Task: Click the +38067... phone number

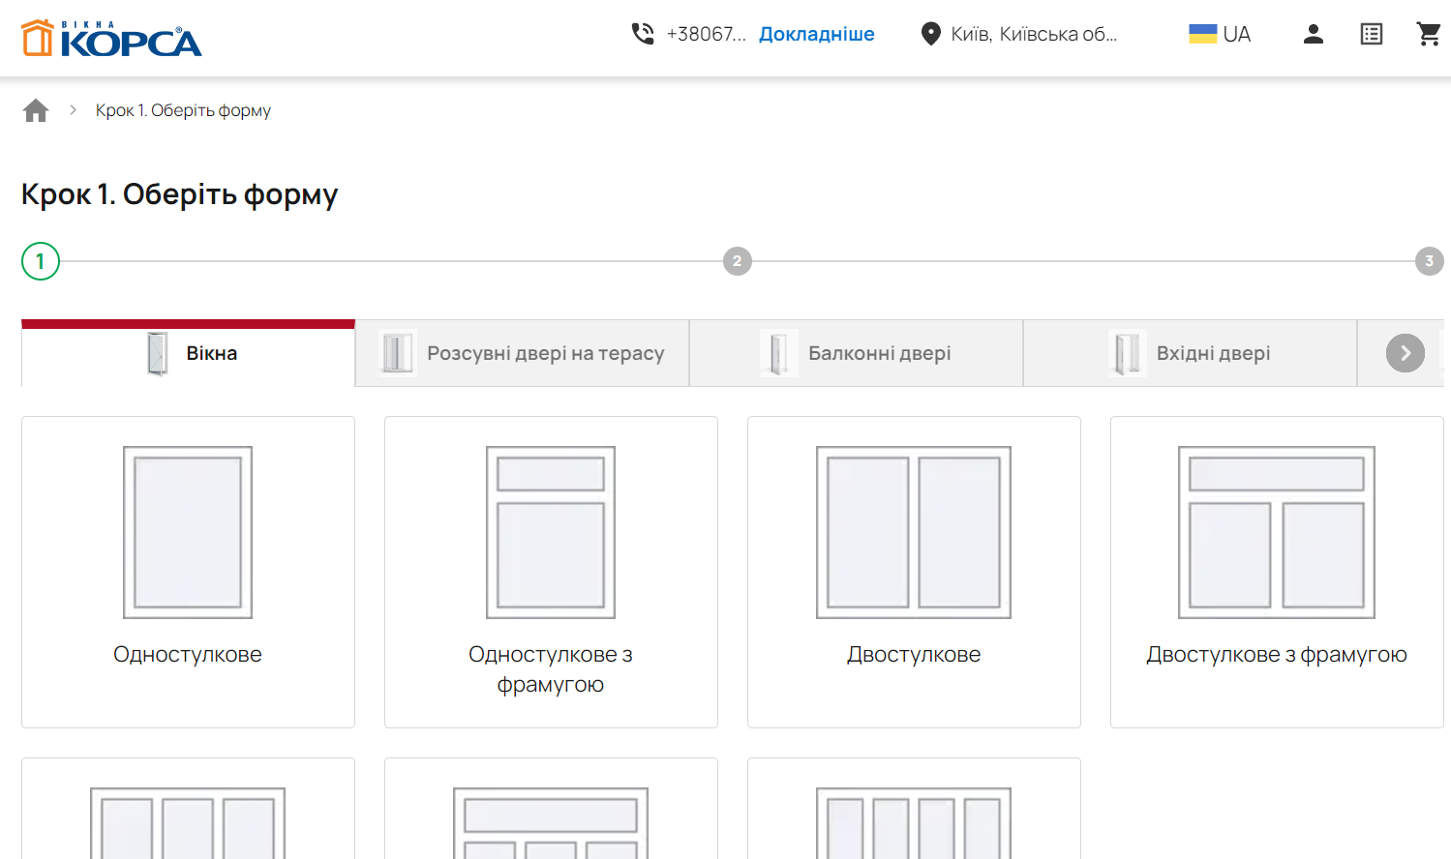Action: coord(706,34)
